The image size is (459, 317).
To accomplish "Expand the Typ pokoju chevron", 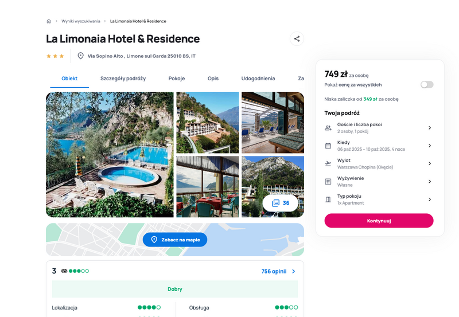I will point(430,199).
